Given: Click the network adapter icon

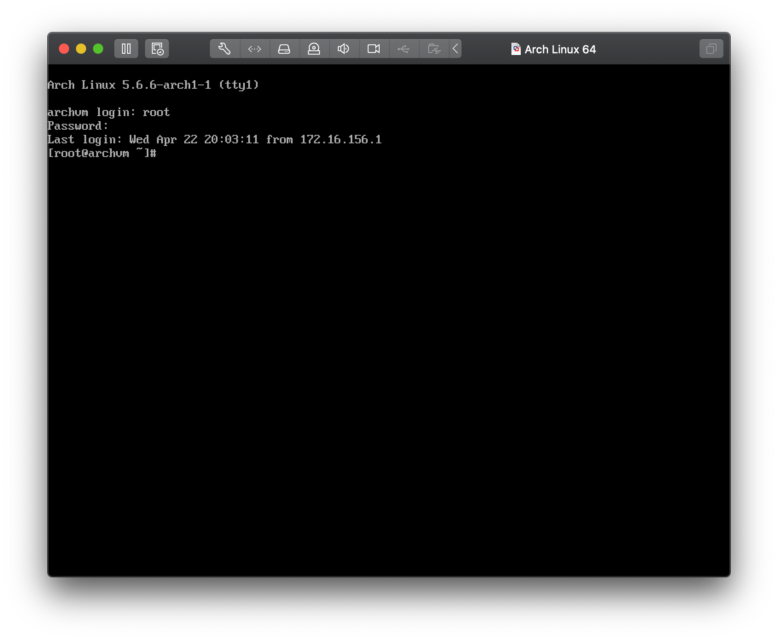Looking at the screenshot, I should 255,49.
